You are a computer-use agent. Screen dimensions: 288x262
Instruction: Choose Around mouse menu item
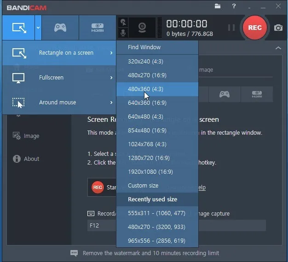pos(59,102)
